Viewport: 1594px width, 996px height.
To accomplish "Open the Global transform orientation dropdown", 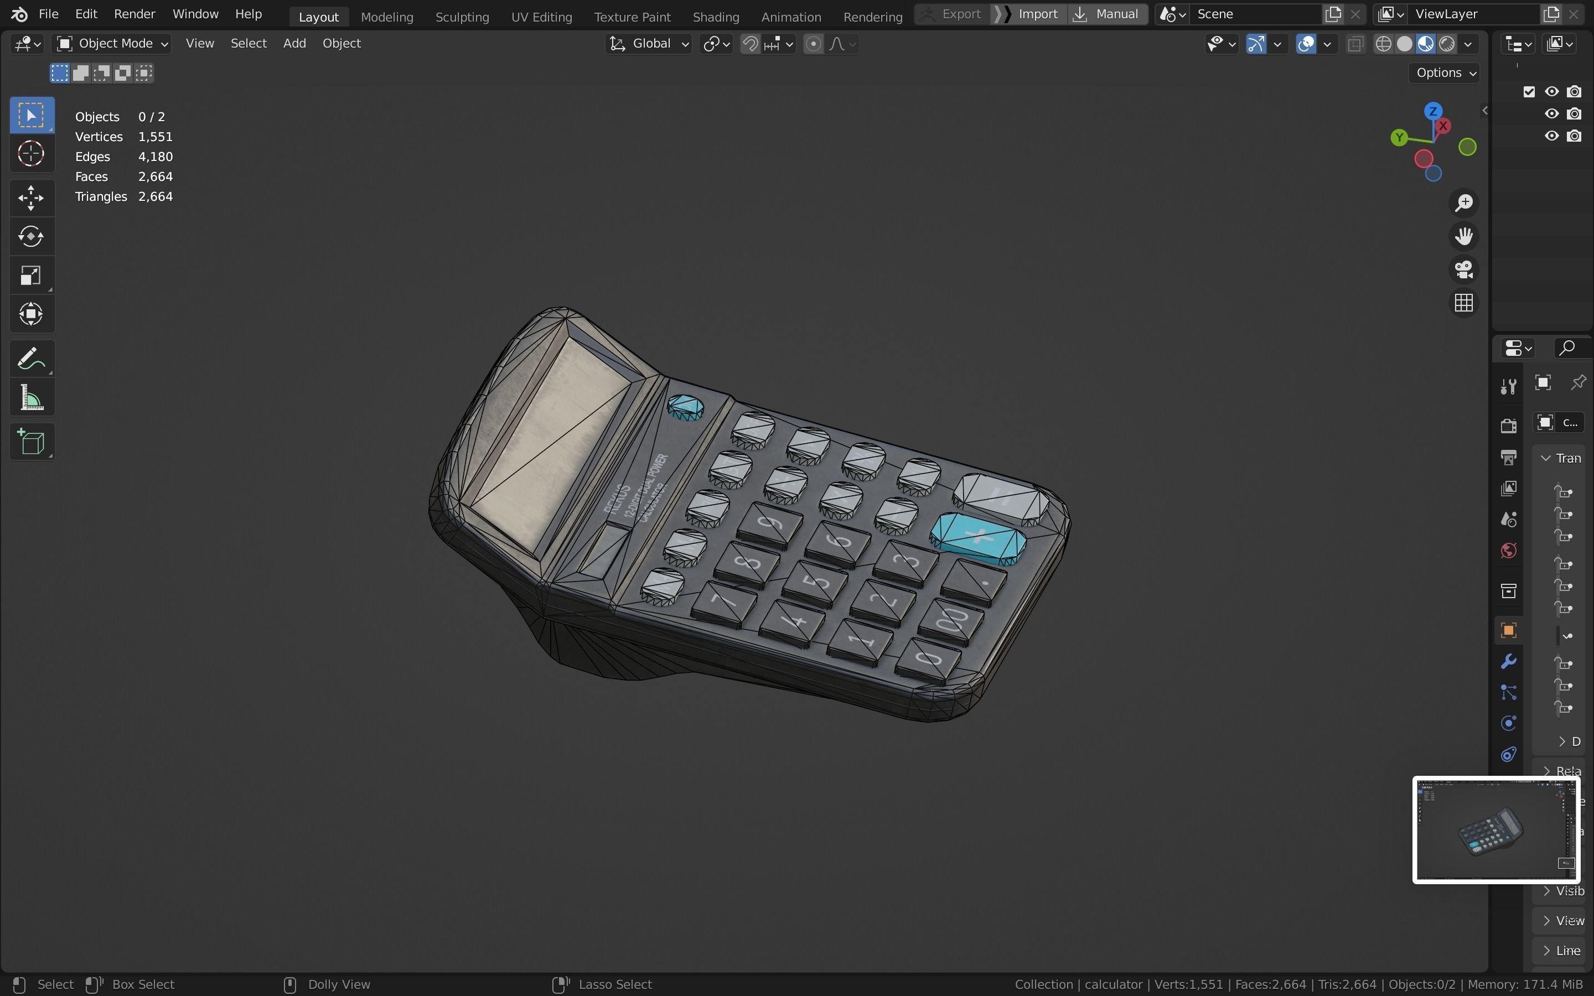I will click(648, 44).
